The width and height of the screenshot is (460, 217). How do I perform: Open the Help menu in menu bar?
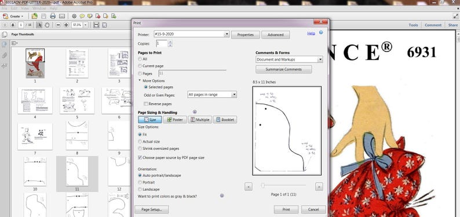(x=53, y=8)
